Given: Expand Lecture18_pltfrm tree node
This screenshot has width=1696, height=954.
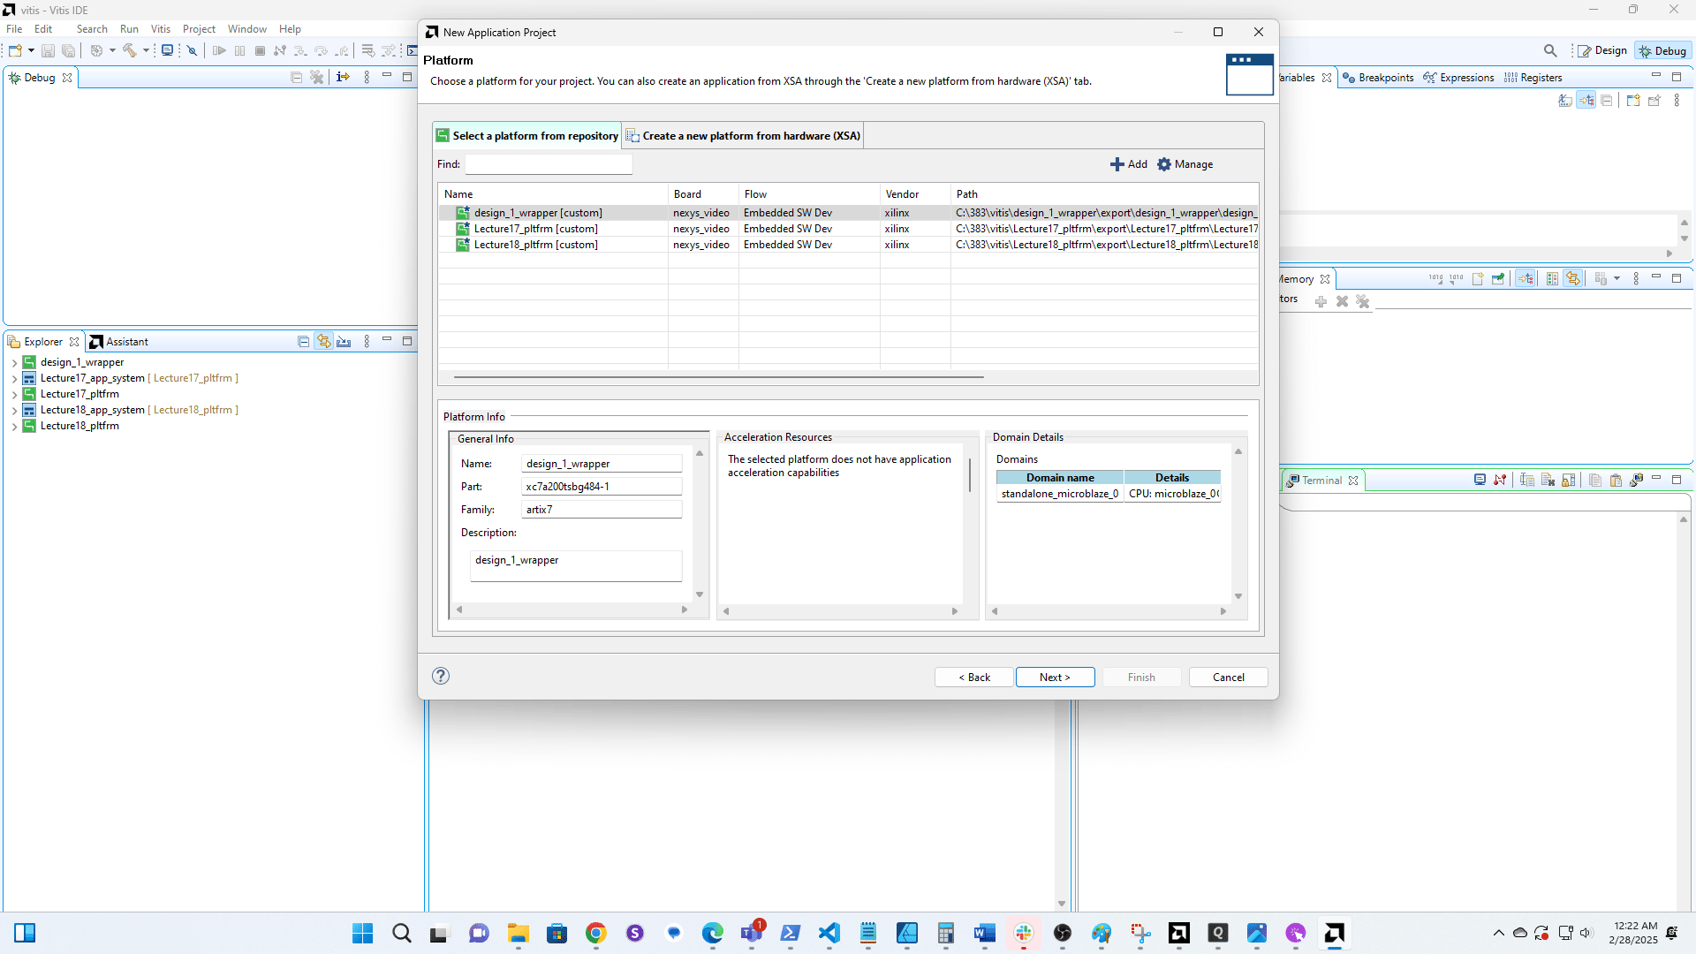Looking at the screenshot, I should tap(14, 427).
